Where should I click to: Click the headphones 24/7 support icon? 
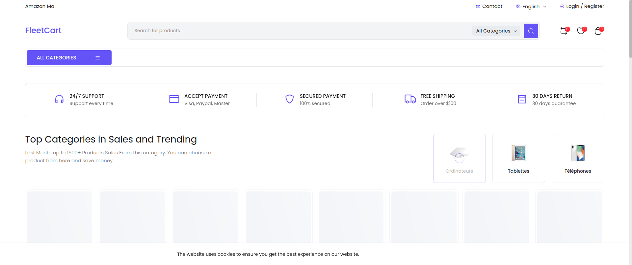point(59,99)
